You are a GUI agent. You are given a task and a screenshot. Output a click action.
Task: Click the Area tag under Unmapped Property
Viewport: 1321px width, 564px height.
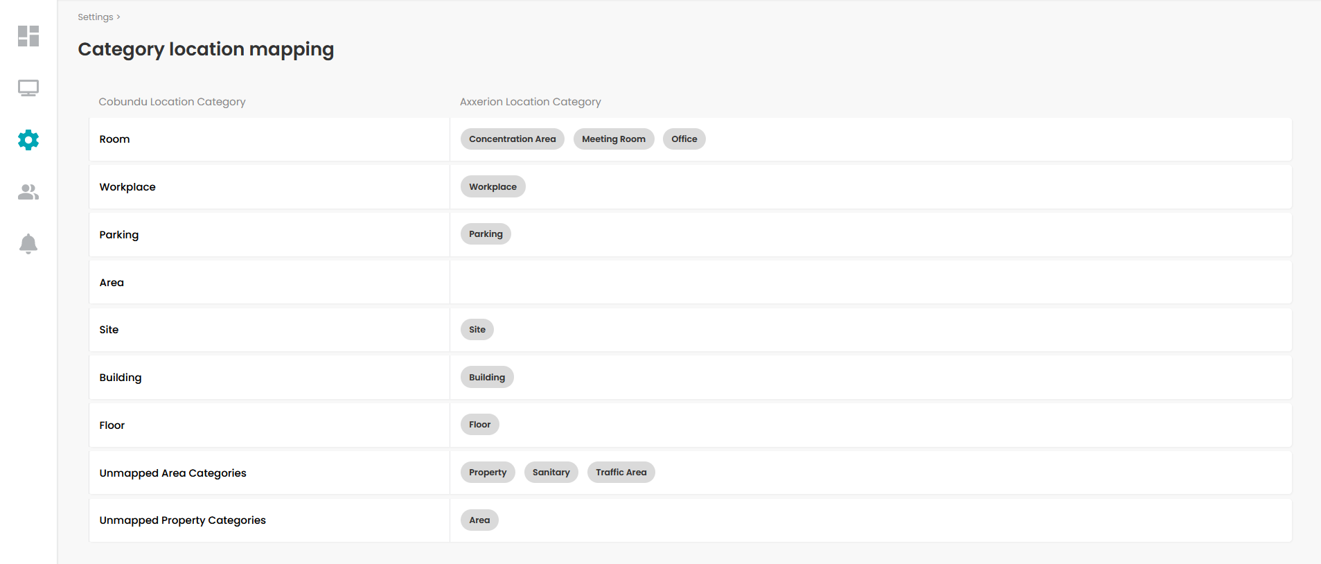[x=479, y=520]
